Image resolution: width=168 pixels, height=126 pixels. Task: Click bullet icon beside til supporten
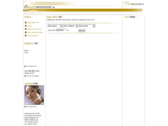click(25, 107)
